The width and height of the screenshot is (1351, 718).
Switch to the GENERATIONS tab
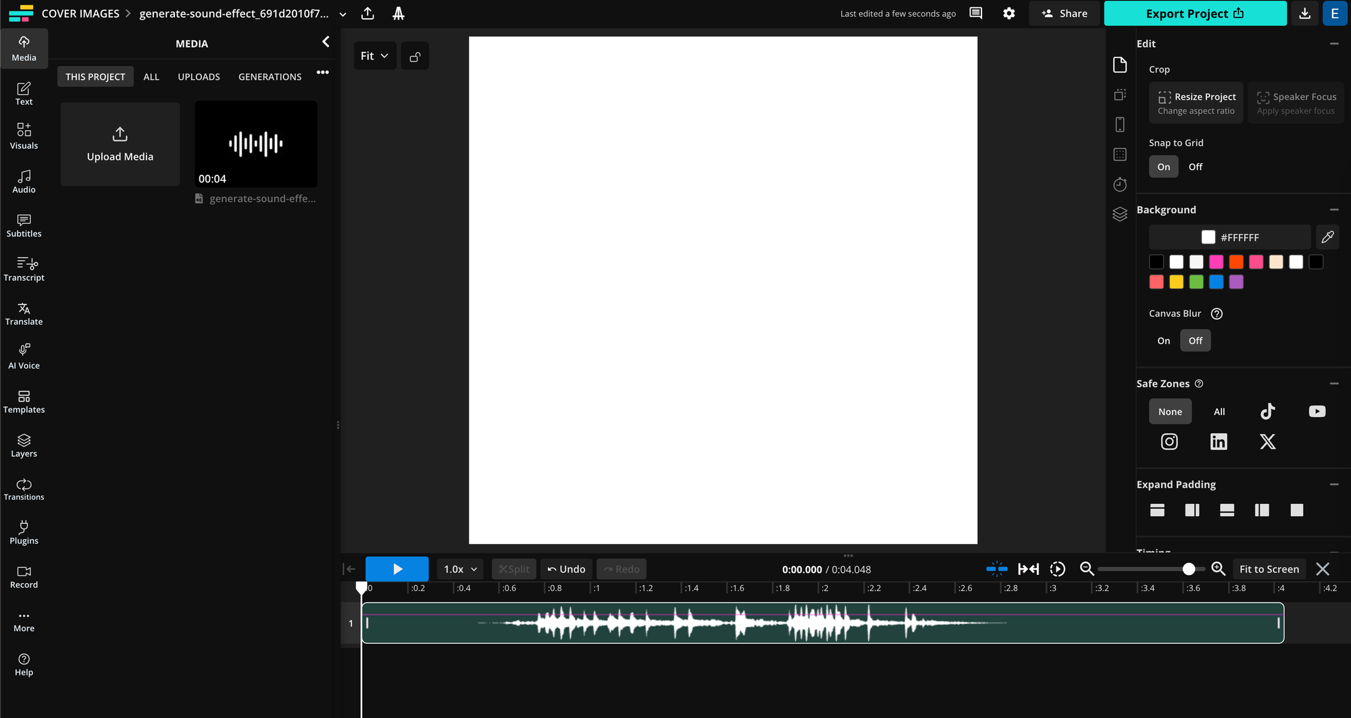point(270,76)
